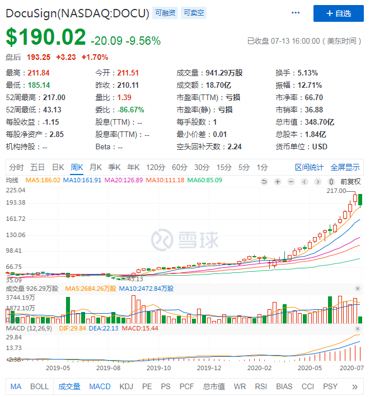Viewport: 370px width, 397px height.
Task: Click the 换手 value 5.13%
Action: (x=307, y=73)
